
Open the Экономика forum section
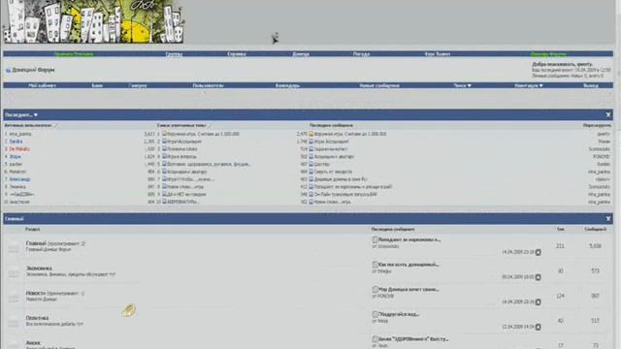tap(39, 269)
